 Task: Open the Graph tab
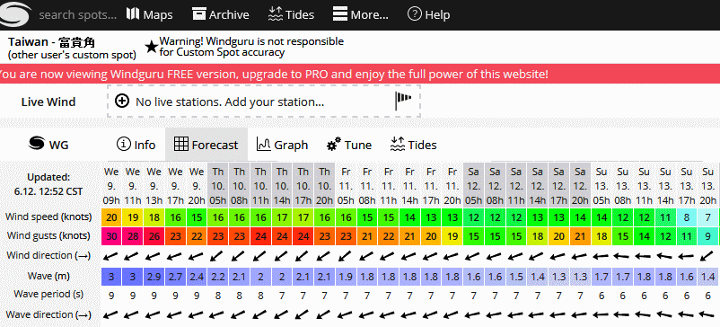[282, 145]
